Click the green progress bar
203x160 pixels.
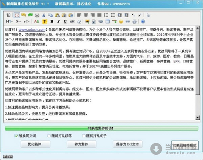(101, 128)
